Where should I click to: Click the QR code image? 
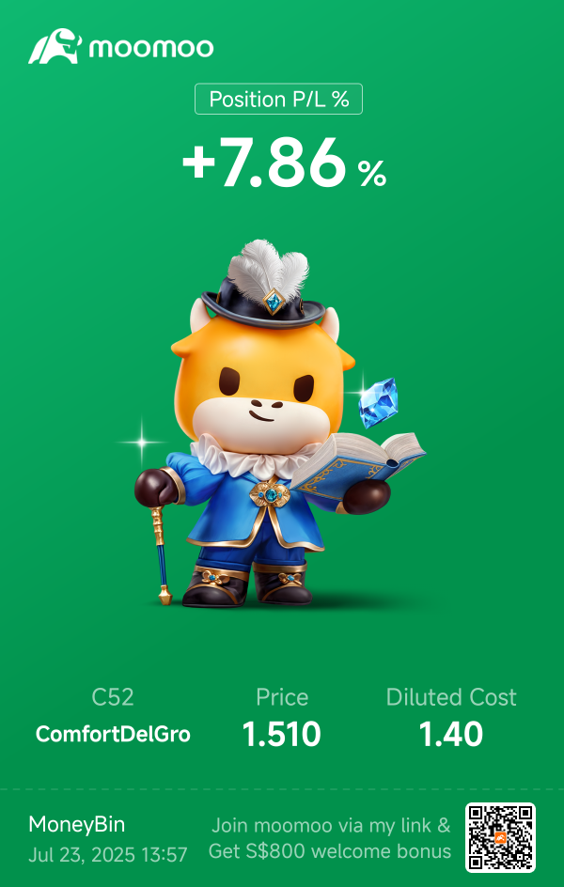(500, 838)
